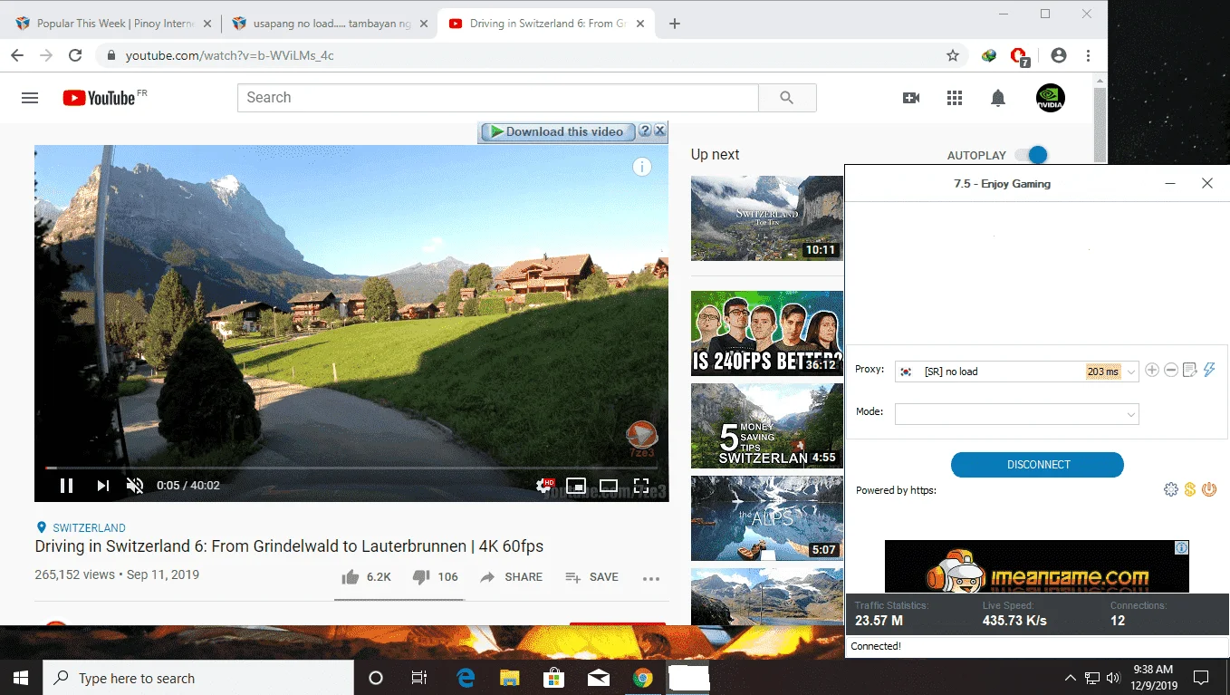Viewport: 1230px width, 695px height.
Task: Select the Driving in Switzerland 6 tab
Action: pos(546,24)
